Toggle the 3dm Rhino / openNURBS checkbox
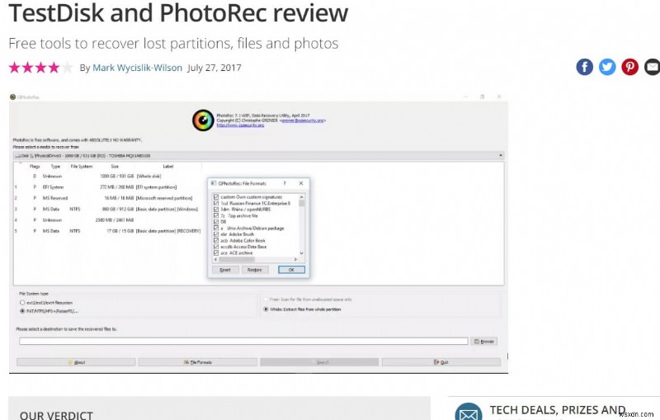 click(x=216, y=209)
